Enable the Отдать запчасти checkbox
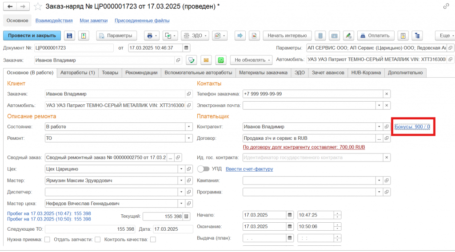The image size is (455, 252). [97, 240]
